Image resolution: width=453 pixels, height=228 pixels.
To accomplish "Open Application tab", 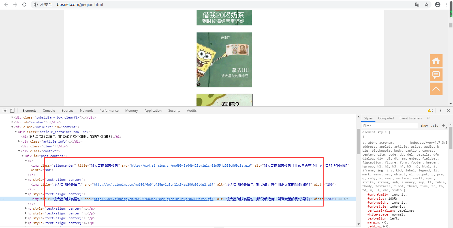I will point(153,111).
